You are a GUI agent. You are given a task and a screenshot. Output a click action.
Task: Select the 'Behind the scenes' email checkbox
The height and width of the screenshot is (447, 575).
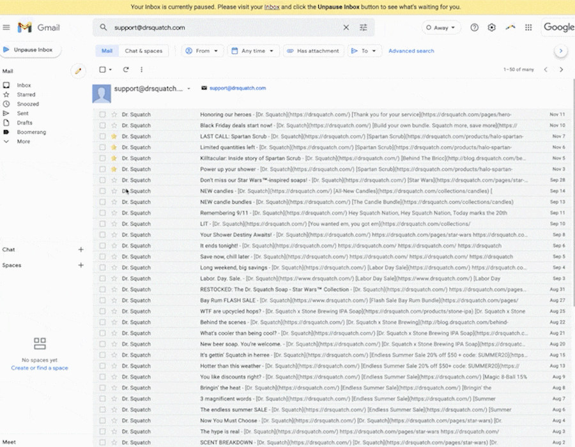coord(102,322)
